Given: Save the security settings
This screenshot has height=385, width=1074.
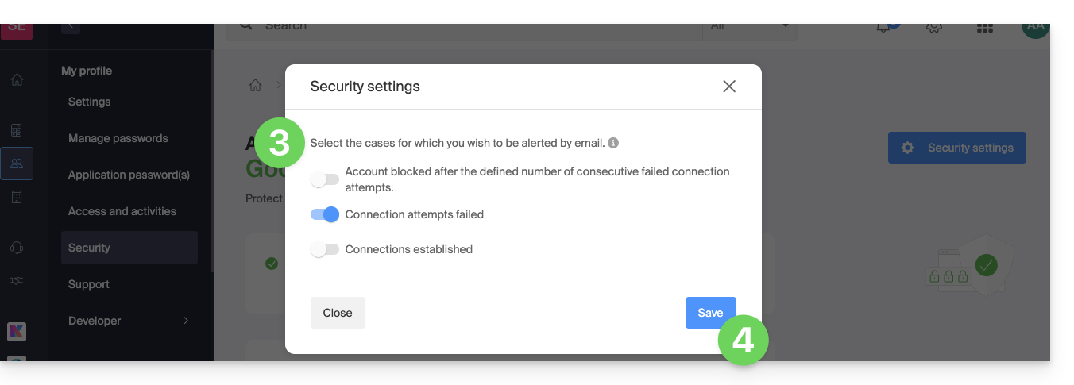Looking at the screenshot, I should tap(710, 313).
